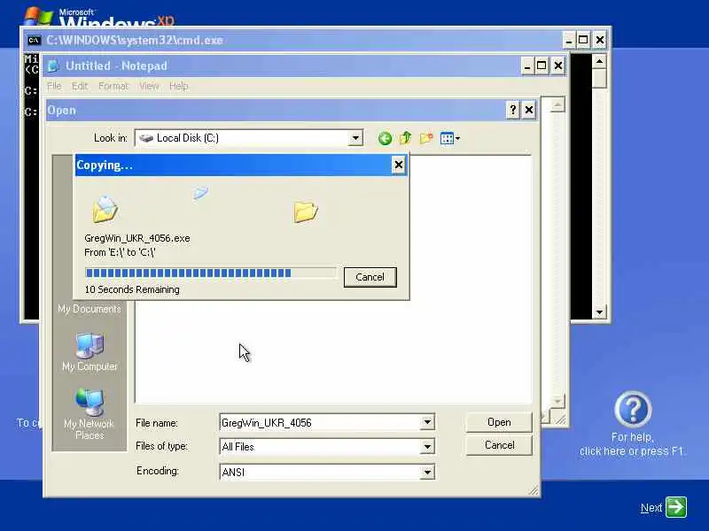Cancel the file copying operation
Viewport: 709px width, 531px height.
[370, 277]
